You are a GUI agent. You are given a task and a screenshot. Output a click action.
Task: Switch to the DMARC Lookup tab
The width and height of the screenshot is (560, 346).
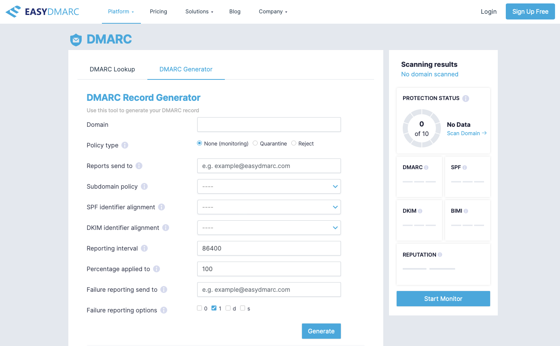[x=112, y=69]
